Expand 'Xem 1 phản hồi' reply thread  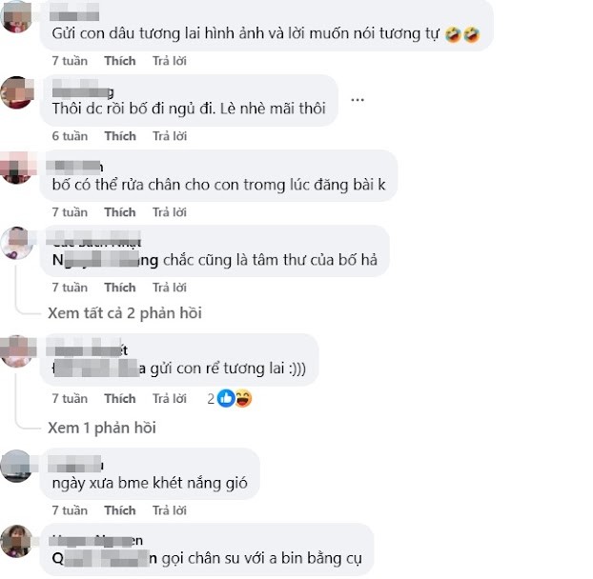point(102,428)
